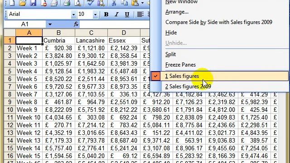
Task: Toggle Underline formatting
Action: point(127,14)
